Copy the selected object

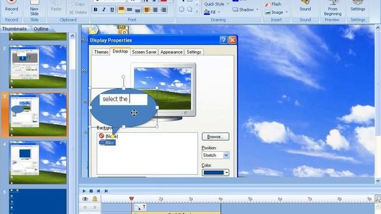pyautogui.click(x=77, y=4)
